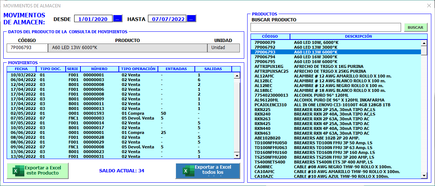Click the ENTRADAS column header
435x186 pixels.
(176, 69)
